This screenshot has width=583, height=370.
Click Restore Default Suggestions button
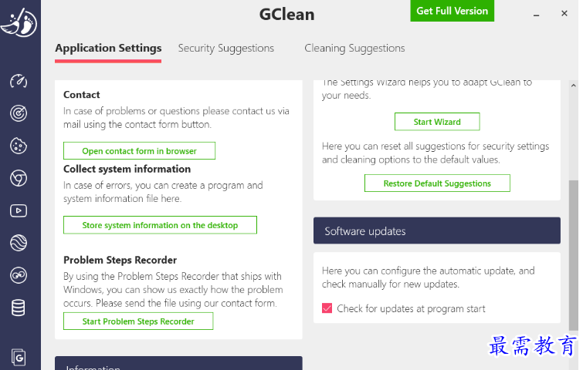pos(437,183)
